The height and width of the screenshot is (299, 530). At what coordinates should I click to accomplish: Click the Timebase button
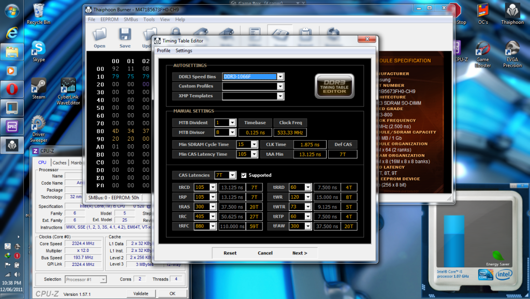[x=255, y=123]
